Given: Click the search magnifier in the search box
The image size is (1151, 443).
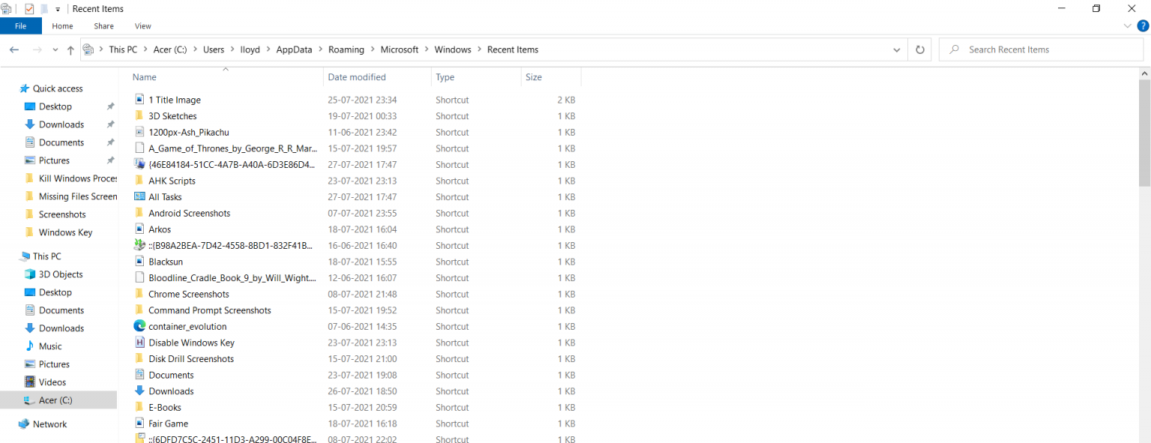Looking at the screenshot, I should (955, 49).
